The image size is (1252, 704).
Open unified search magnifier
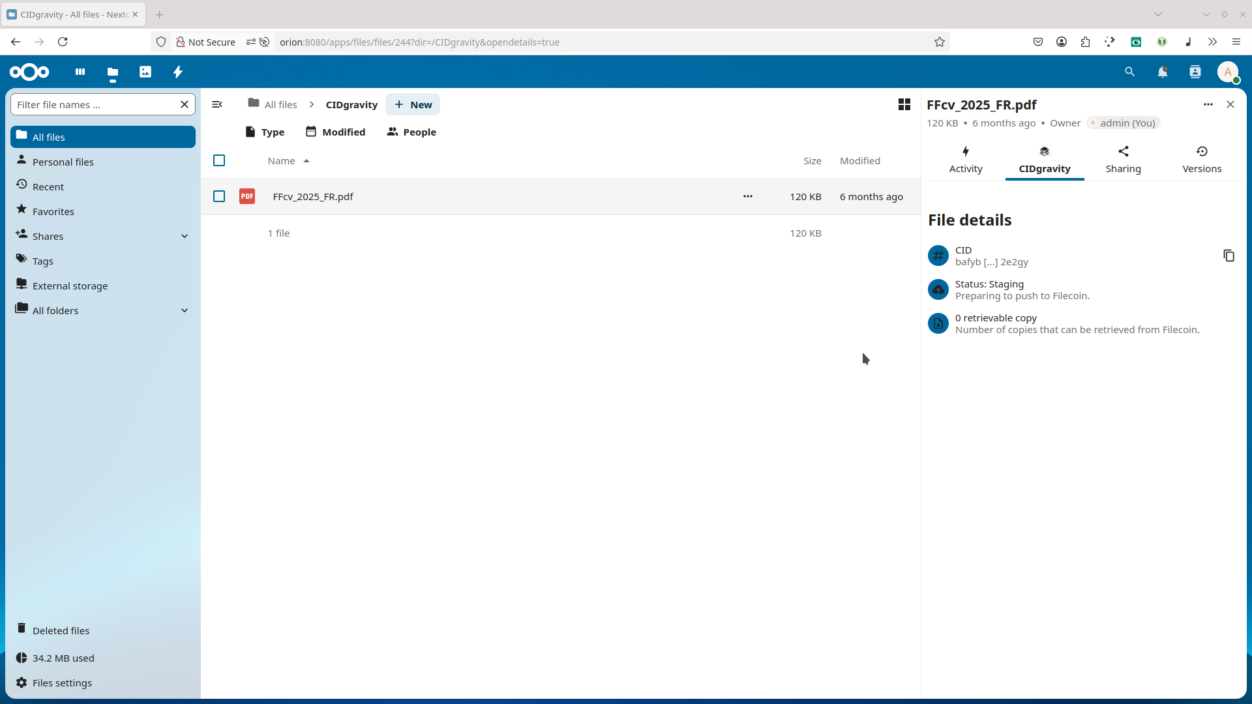point(1130,72)
